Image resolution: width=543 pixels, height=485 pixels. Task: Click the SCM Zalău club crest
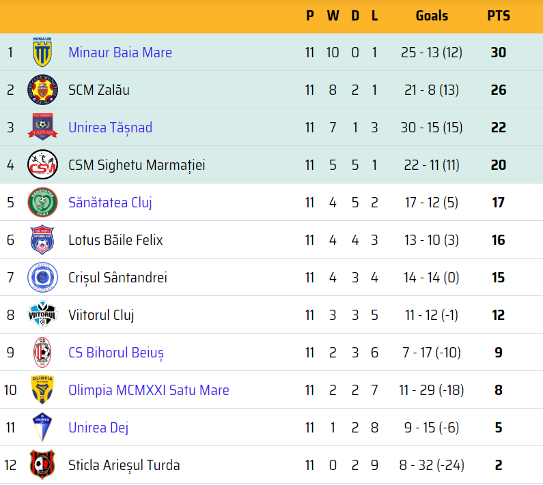click(42, 90)
